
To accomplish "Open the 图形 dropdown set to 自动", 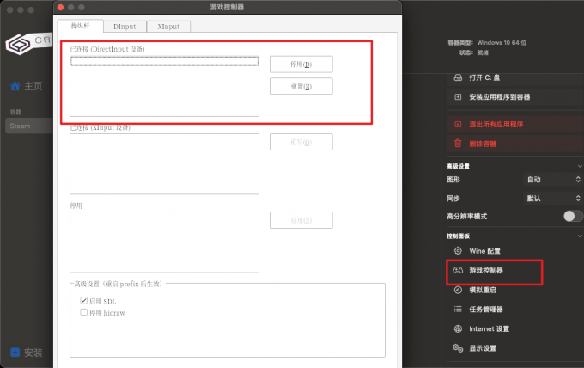I will point(553,180).
